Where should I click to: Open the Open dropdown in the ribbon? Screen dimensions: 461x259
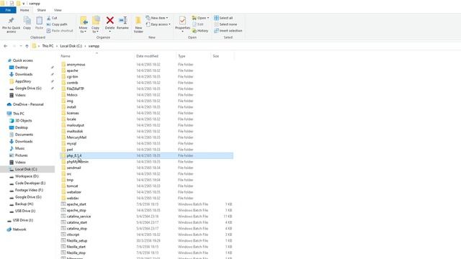click(x=200, y=18)
